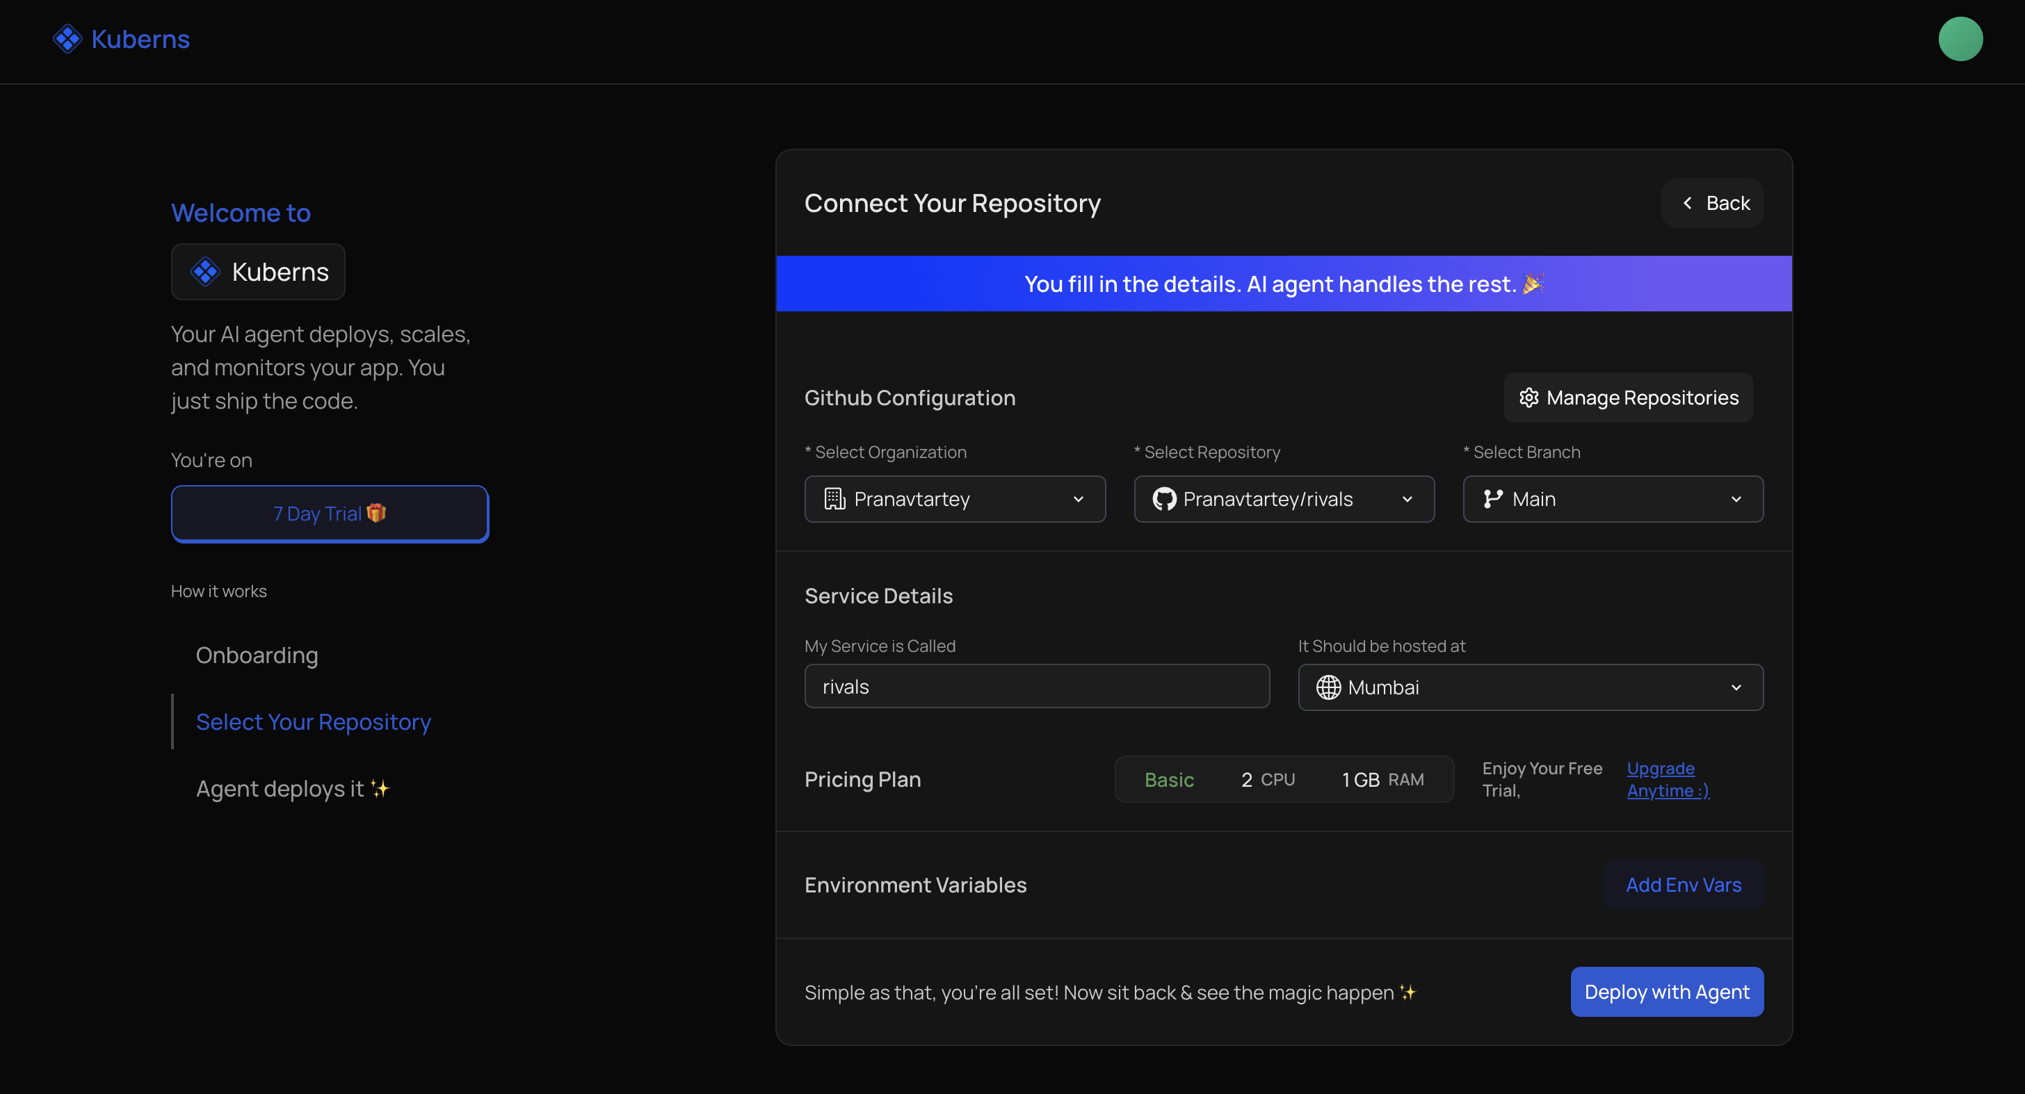Click the GitHub icon beside Pranavtartey/rivals
This screenshot has width=2025, height=1094.
[1163, 499]
